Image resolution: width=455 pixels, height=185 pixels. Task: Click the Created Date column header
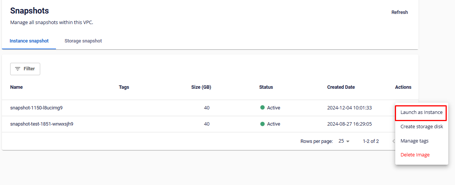click(x=341, y=87)
